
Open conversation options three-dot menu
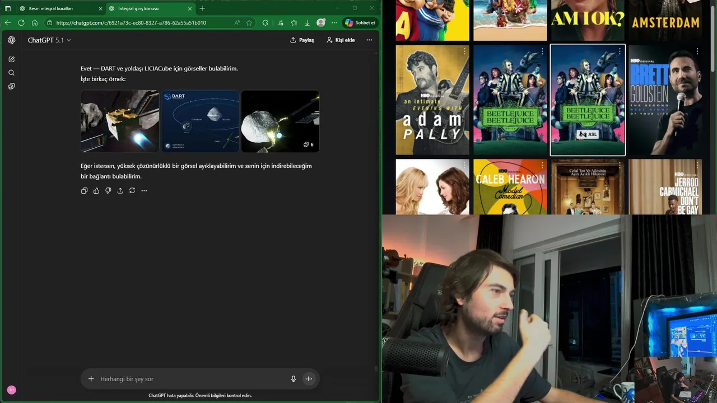(369, 40)
